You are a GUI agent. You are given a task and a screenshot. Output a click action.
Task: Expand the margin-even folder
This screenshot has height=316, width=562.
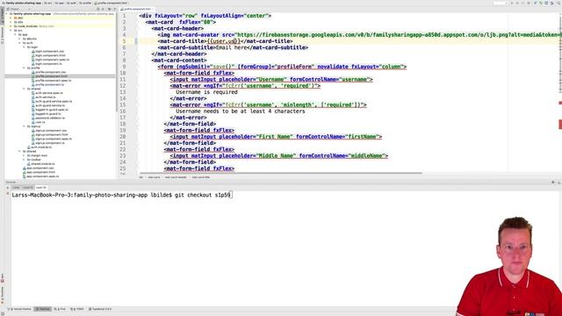[x=24, y=155]
